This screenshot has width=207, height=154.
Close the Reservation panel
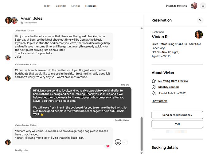[200, 20]
